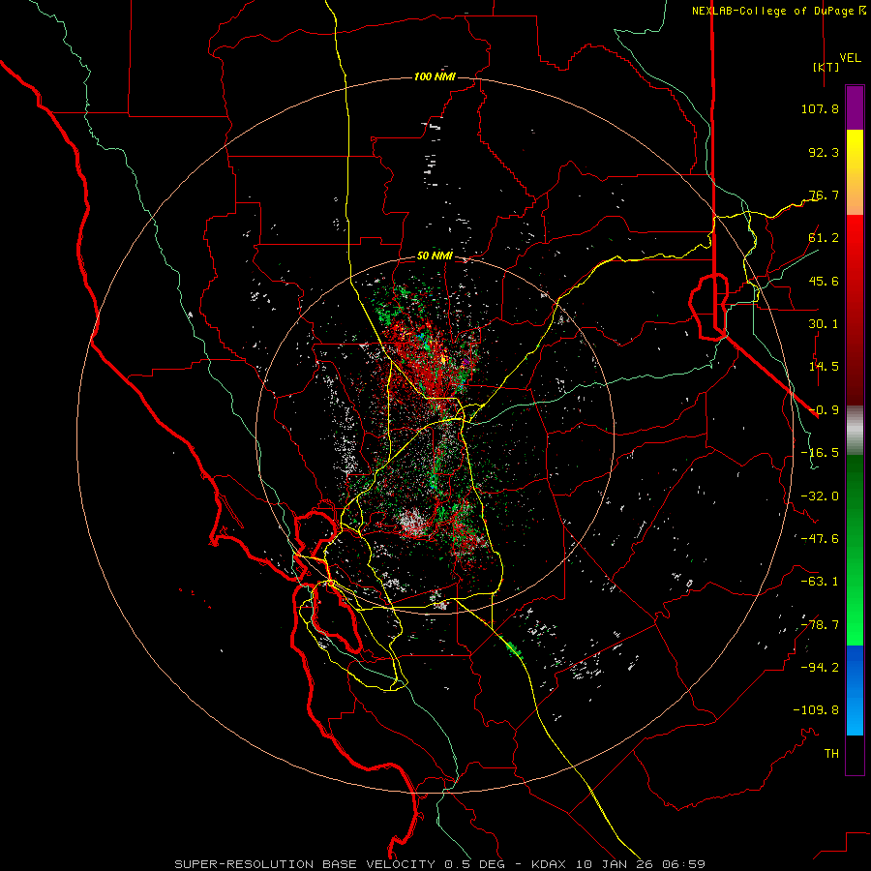Click the [KT] units label

(826, 67)
